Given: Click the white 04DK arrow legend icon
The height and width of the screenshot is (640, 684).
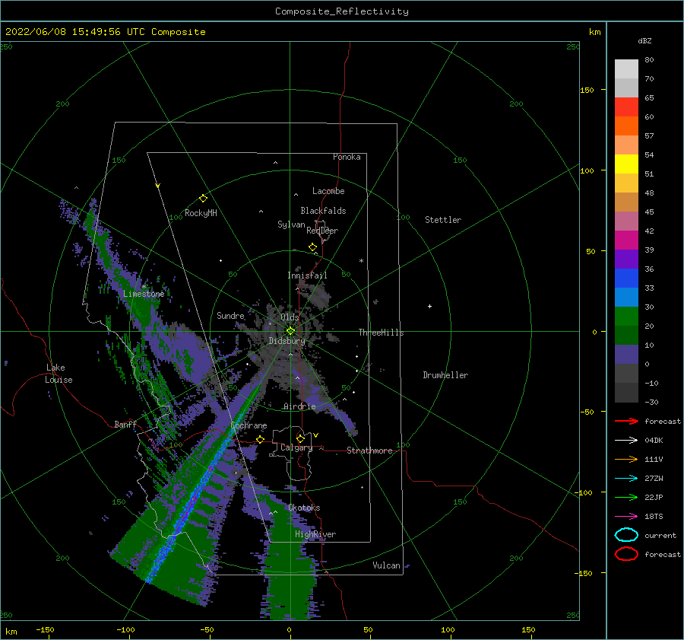Looking at the screenshot, I should click(x=626, y=440).
